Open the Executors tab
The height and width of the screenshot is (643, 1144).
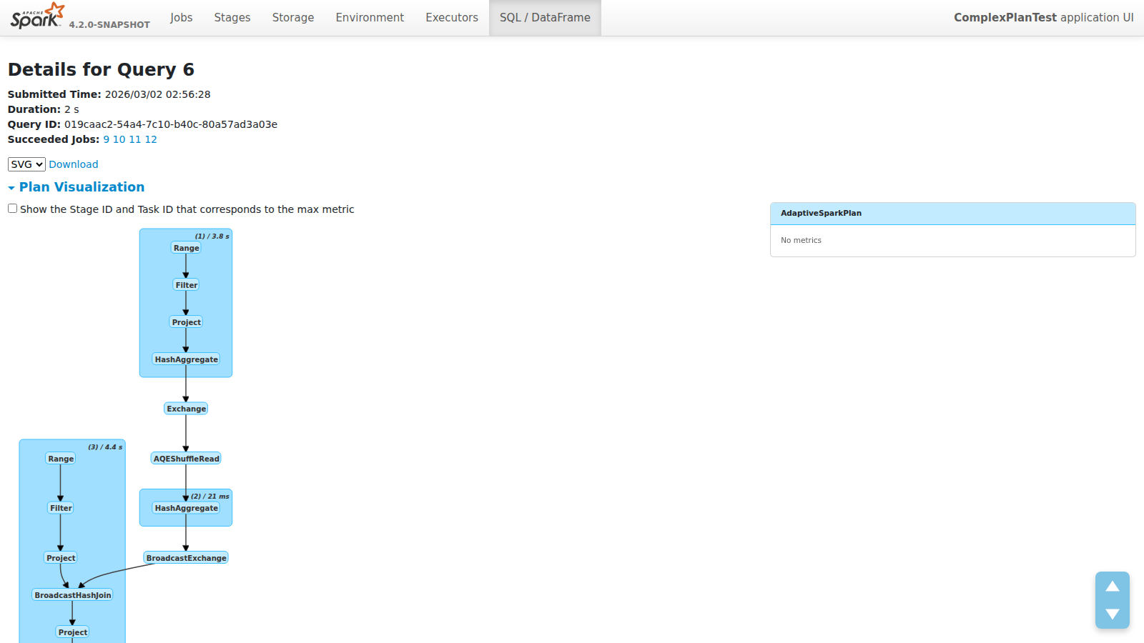tap(452, 17)
